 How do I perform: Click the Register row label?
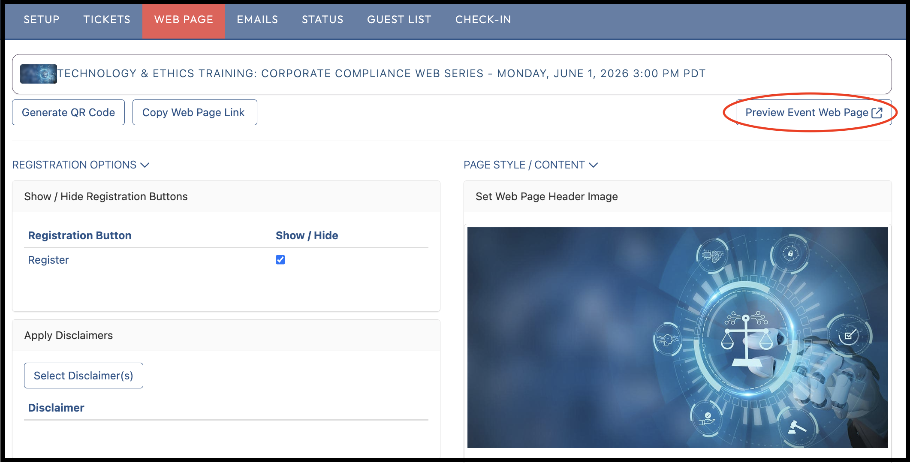tap(48, 260)
